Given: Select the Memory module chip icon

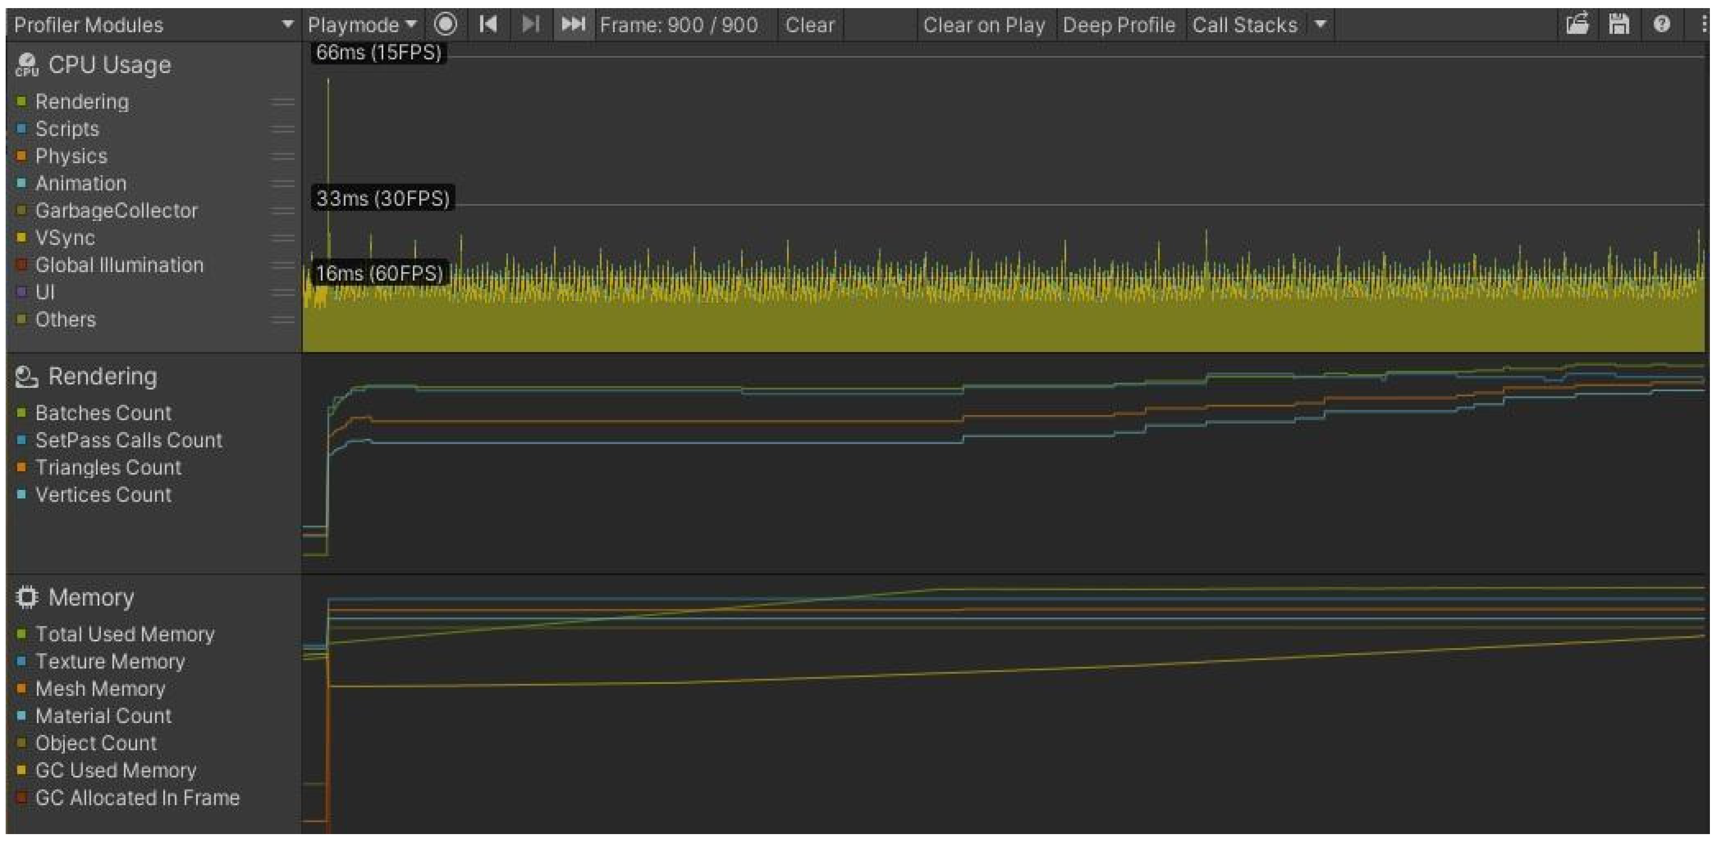Looking at the screenshot, I should coord(27,597).
